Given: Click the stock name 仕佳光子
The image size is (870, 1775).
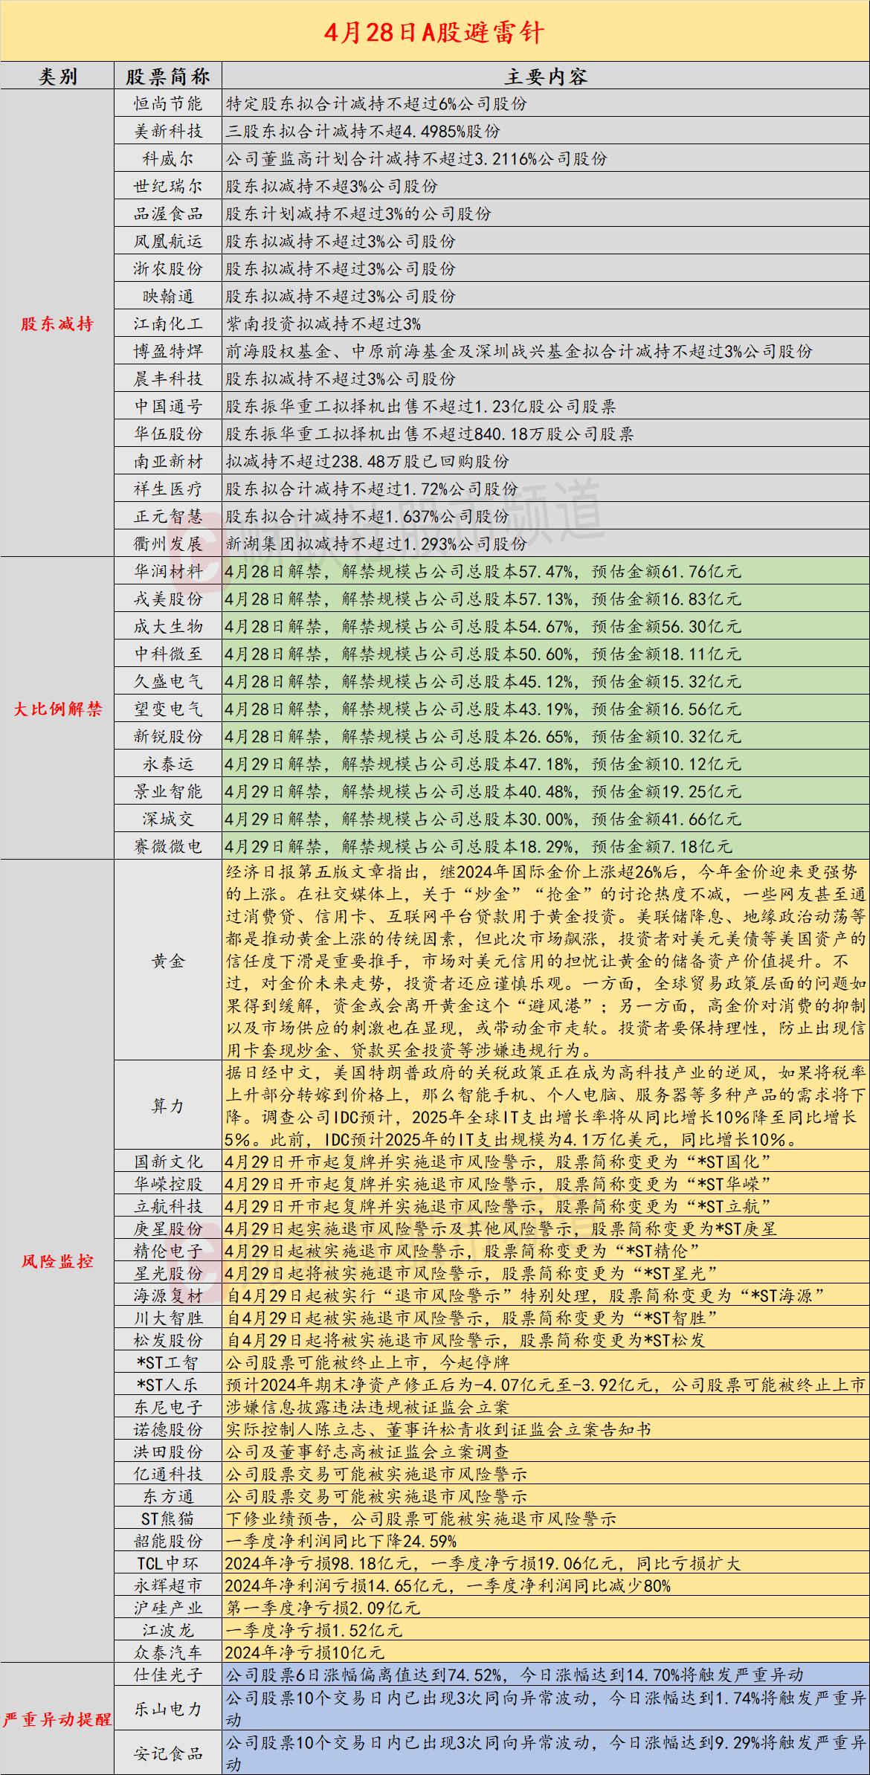Looking at the screenshot, I should coord(168,1675).
